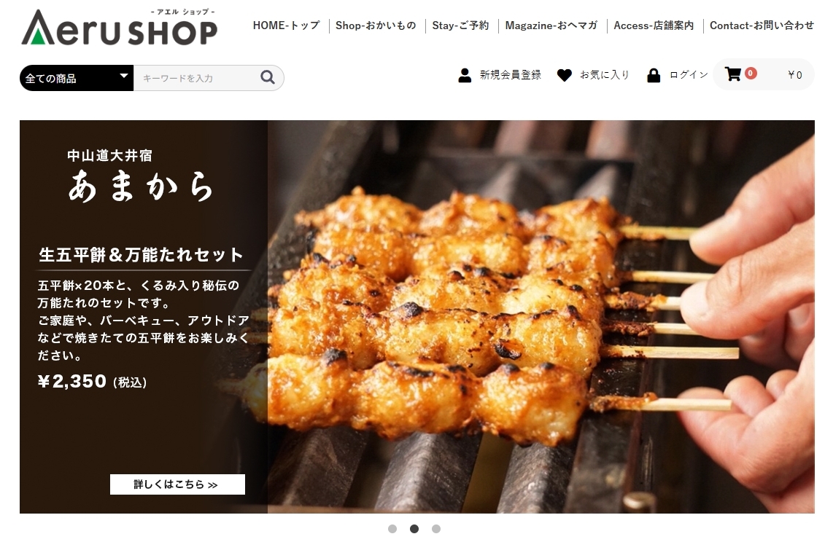Select the third carousel slide dot
This screenshot has width=825, height=550.
click(436, 529)
